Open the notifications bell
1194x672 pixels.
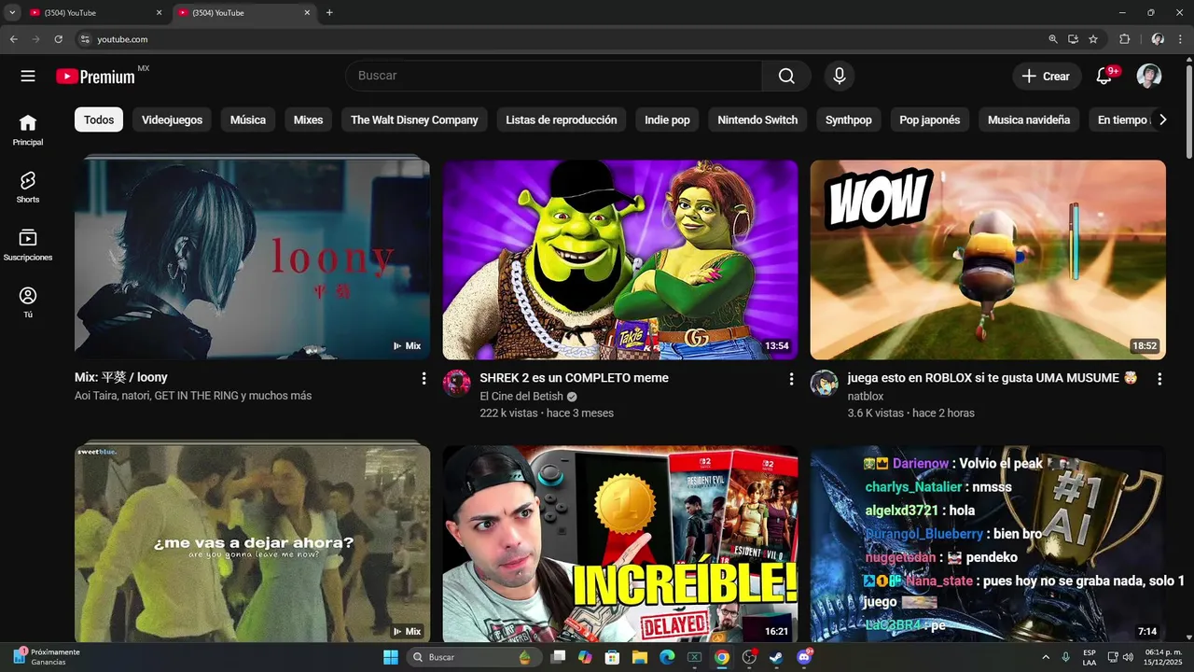pos(1104,77)
